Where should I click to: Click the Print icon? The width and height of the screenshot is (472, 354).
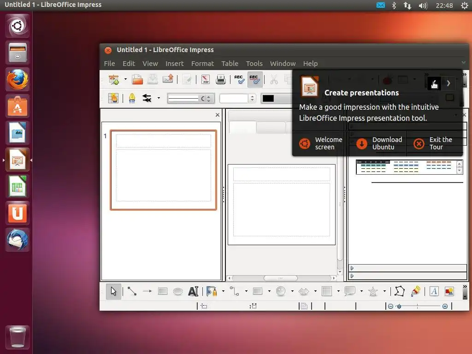(x=221, y=79)
